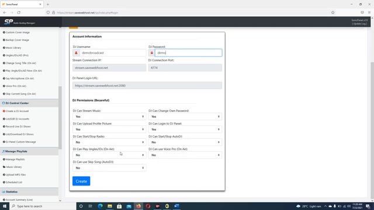Open the notifications center icon

pyautogui.click(x=368, y=206)
